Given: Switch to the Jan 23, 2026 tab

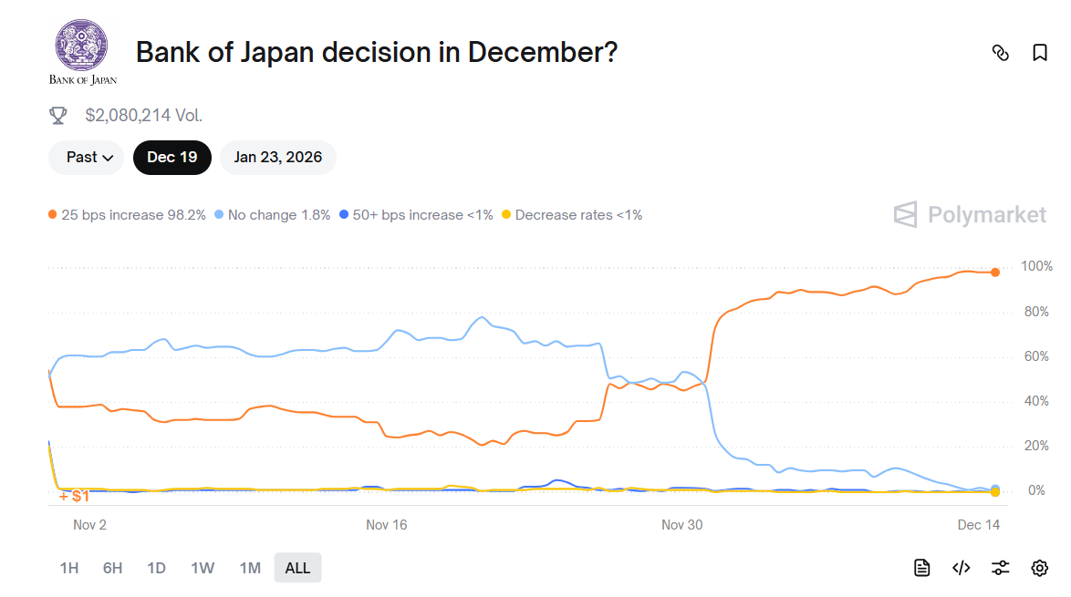Looking at the screenshot, I should tap(277, 157).
